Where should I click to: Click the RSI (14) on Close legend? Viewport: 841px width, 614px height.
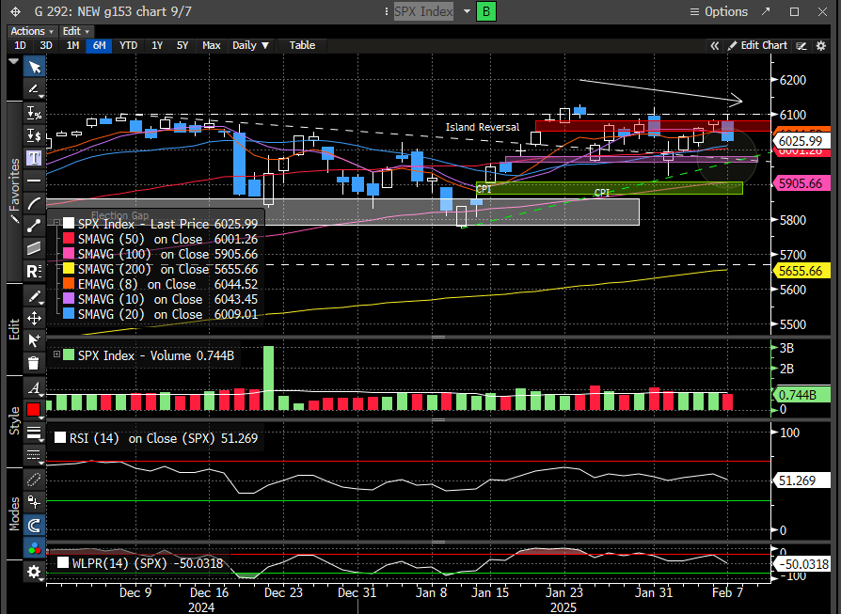(x=156, y=438)
